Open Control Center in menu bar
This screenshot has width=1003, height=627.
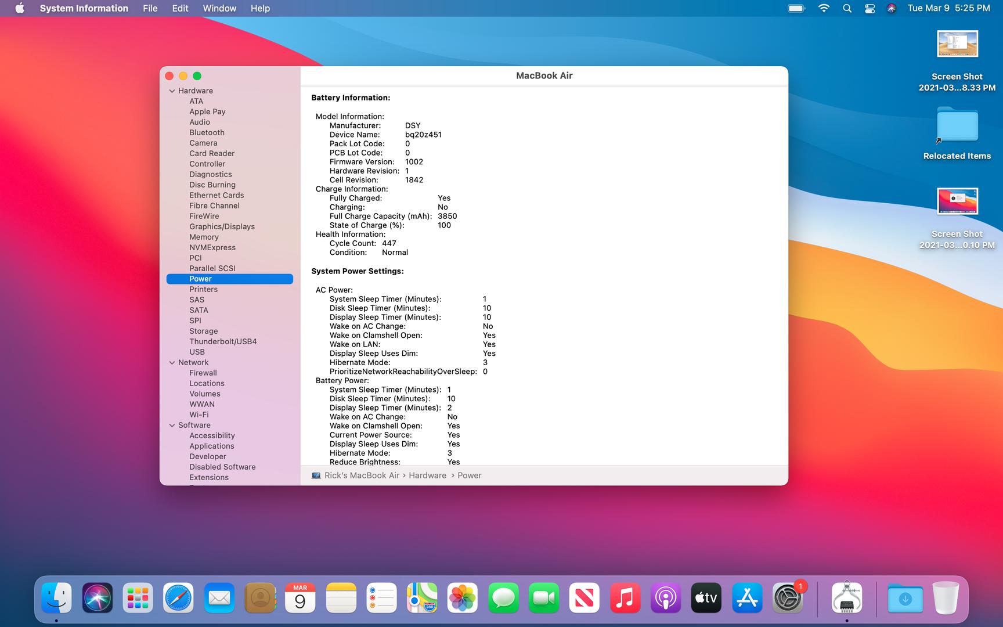(x=869, y=8)
